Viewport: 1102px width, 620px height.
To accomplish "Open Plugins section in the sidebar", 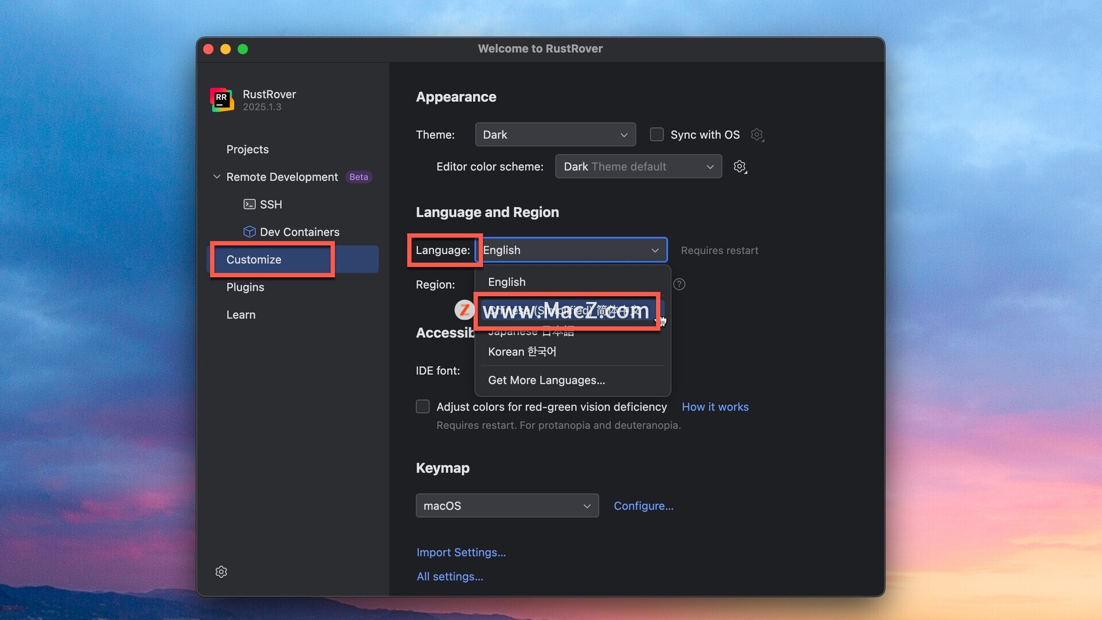I will click(245, 287).
